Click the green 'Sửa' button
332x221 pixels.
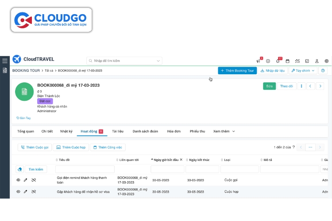[269, 86]
